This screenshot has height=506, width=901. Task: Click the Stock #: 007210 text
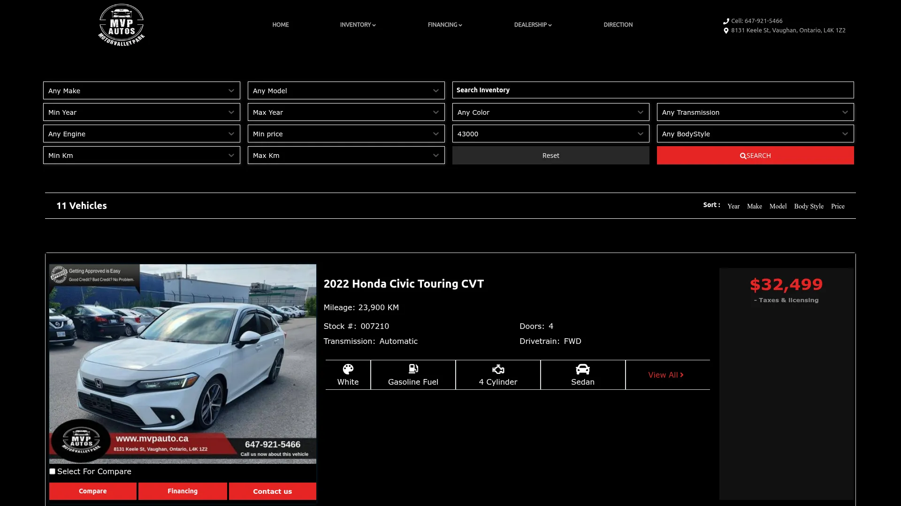(x=356, y=326)
